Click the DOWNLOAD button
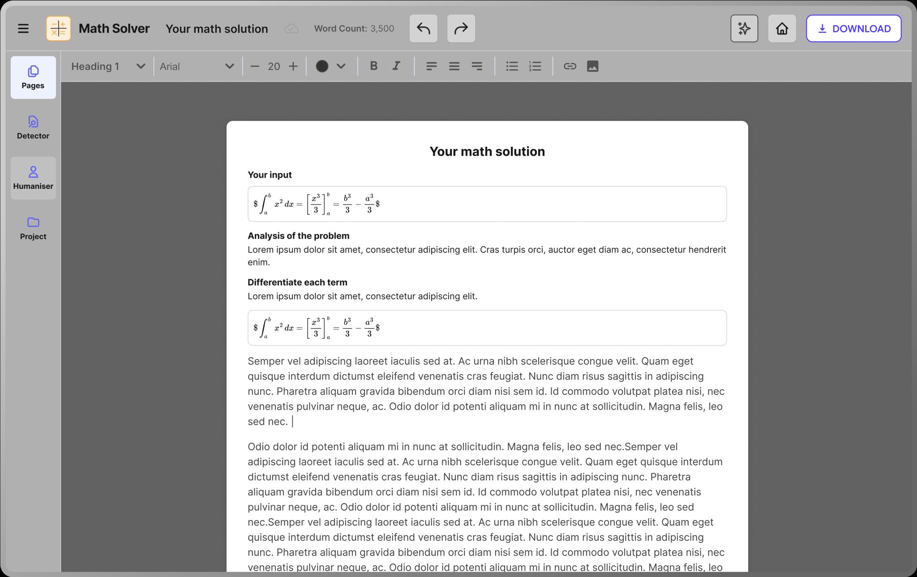Screen dimensions: 917x577 [x=853, y=29]
